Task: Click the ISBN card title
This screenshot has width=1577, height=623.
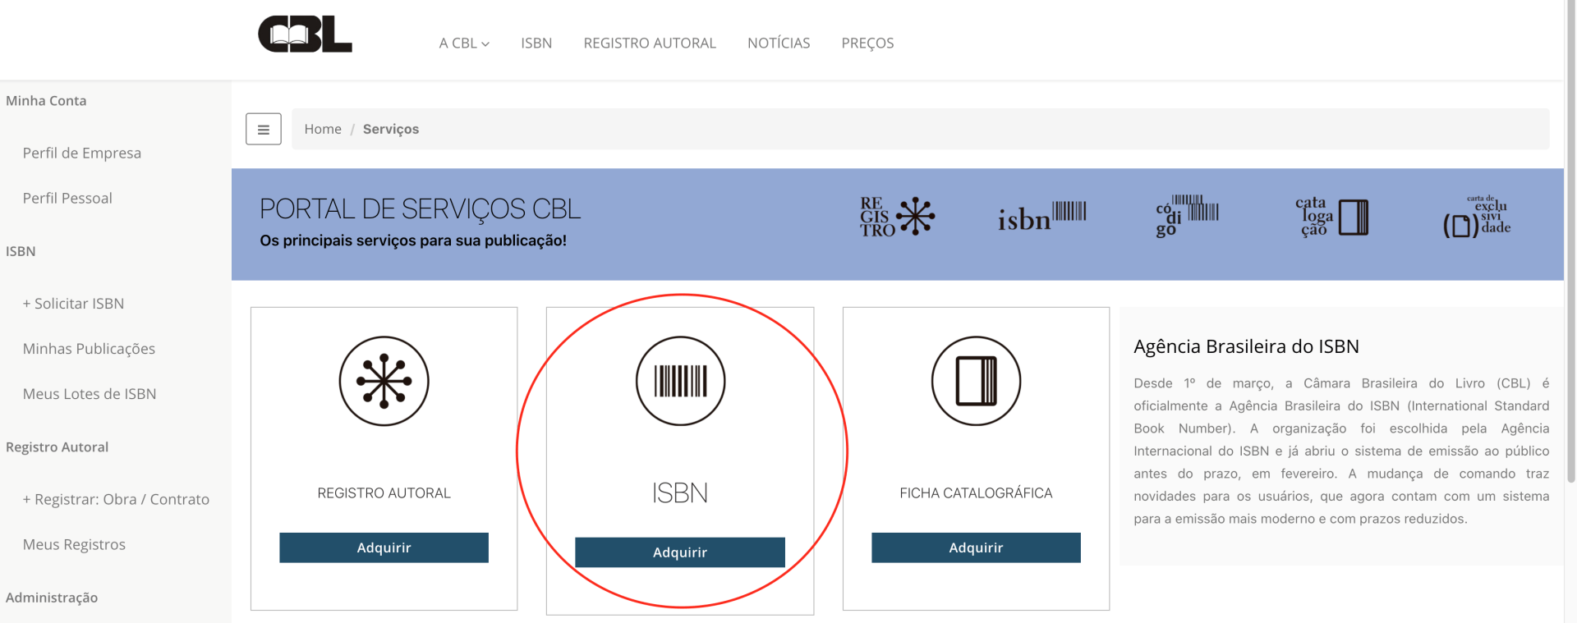Action: tap(680, 492)
